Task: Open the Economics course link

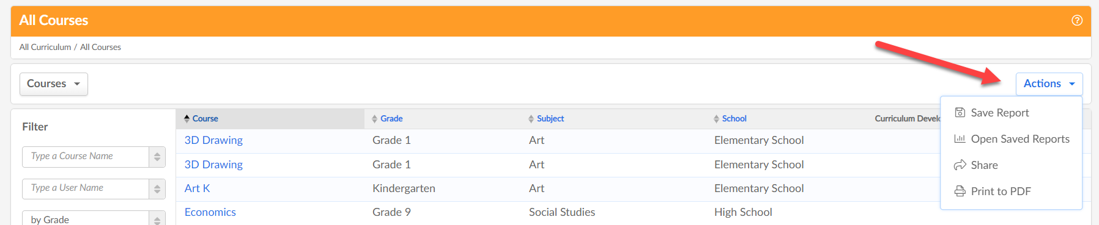Action: click(x=210, y=212)
